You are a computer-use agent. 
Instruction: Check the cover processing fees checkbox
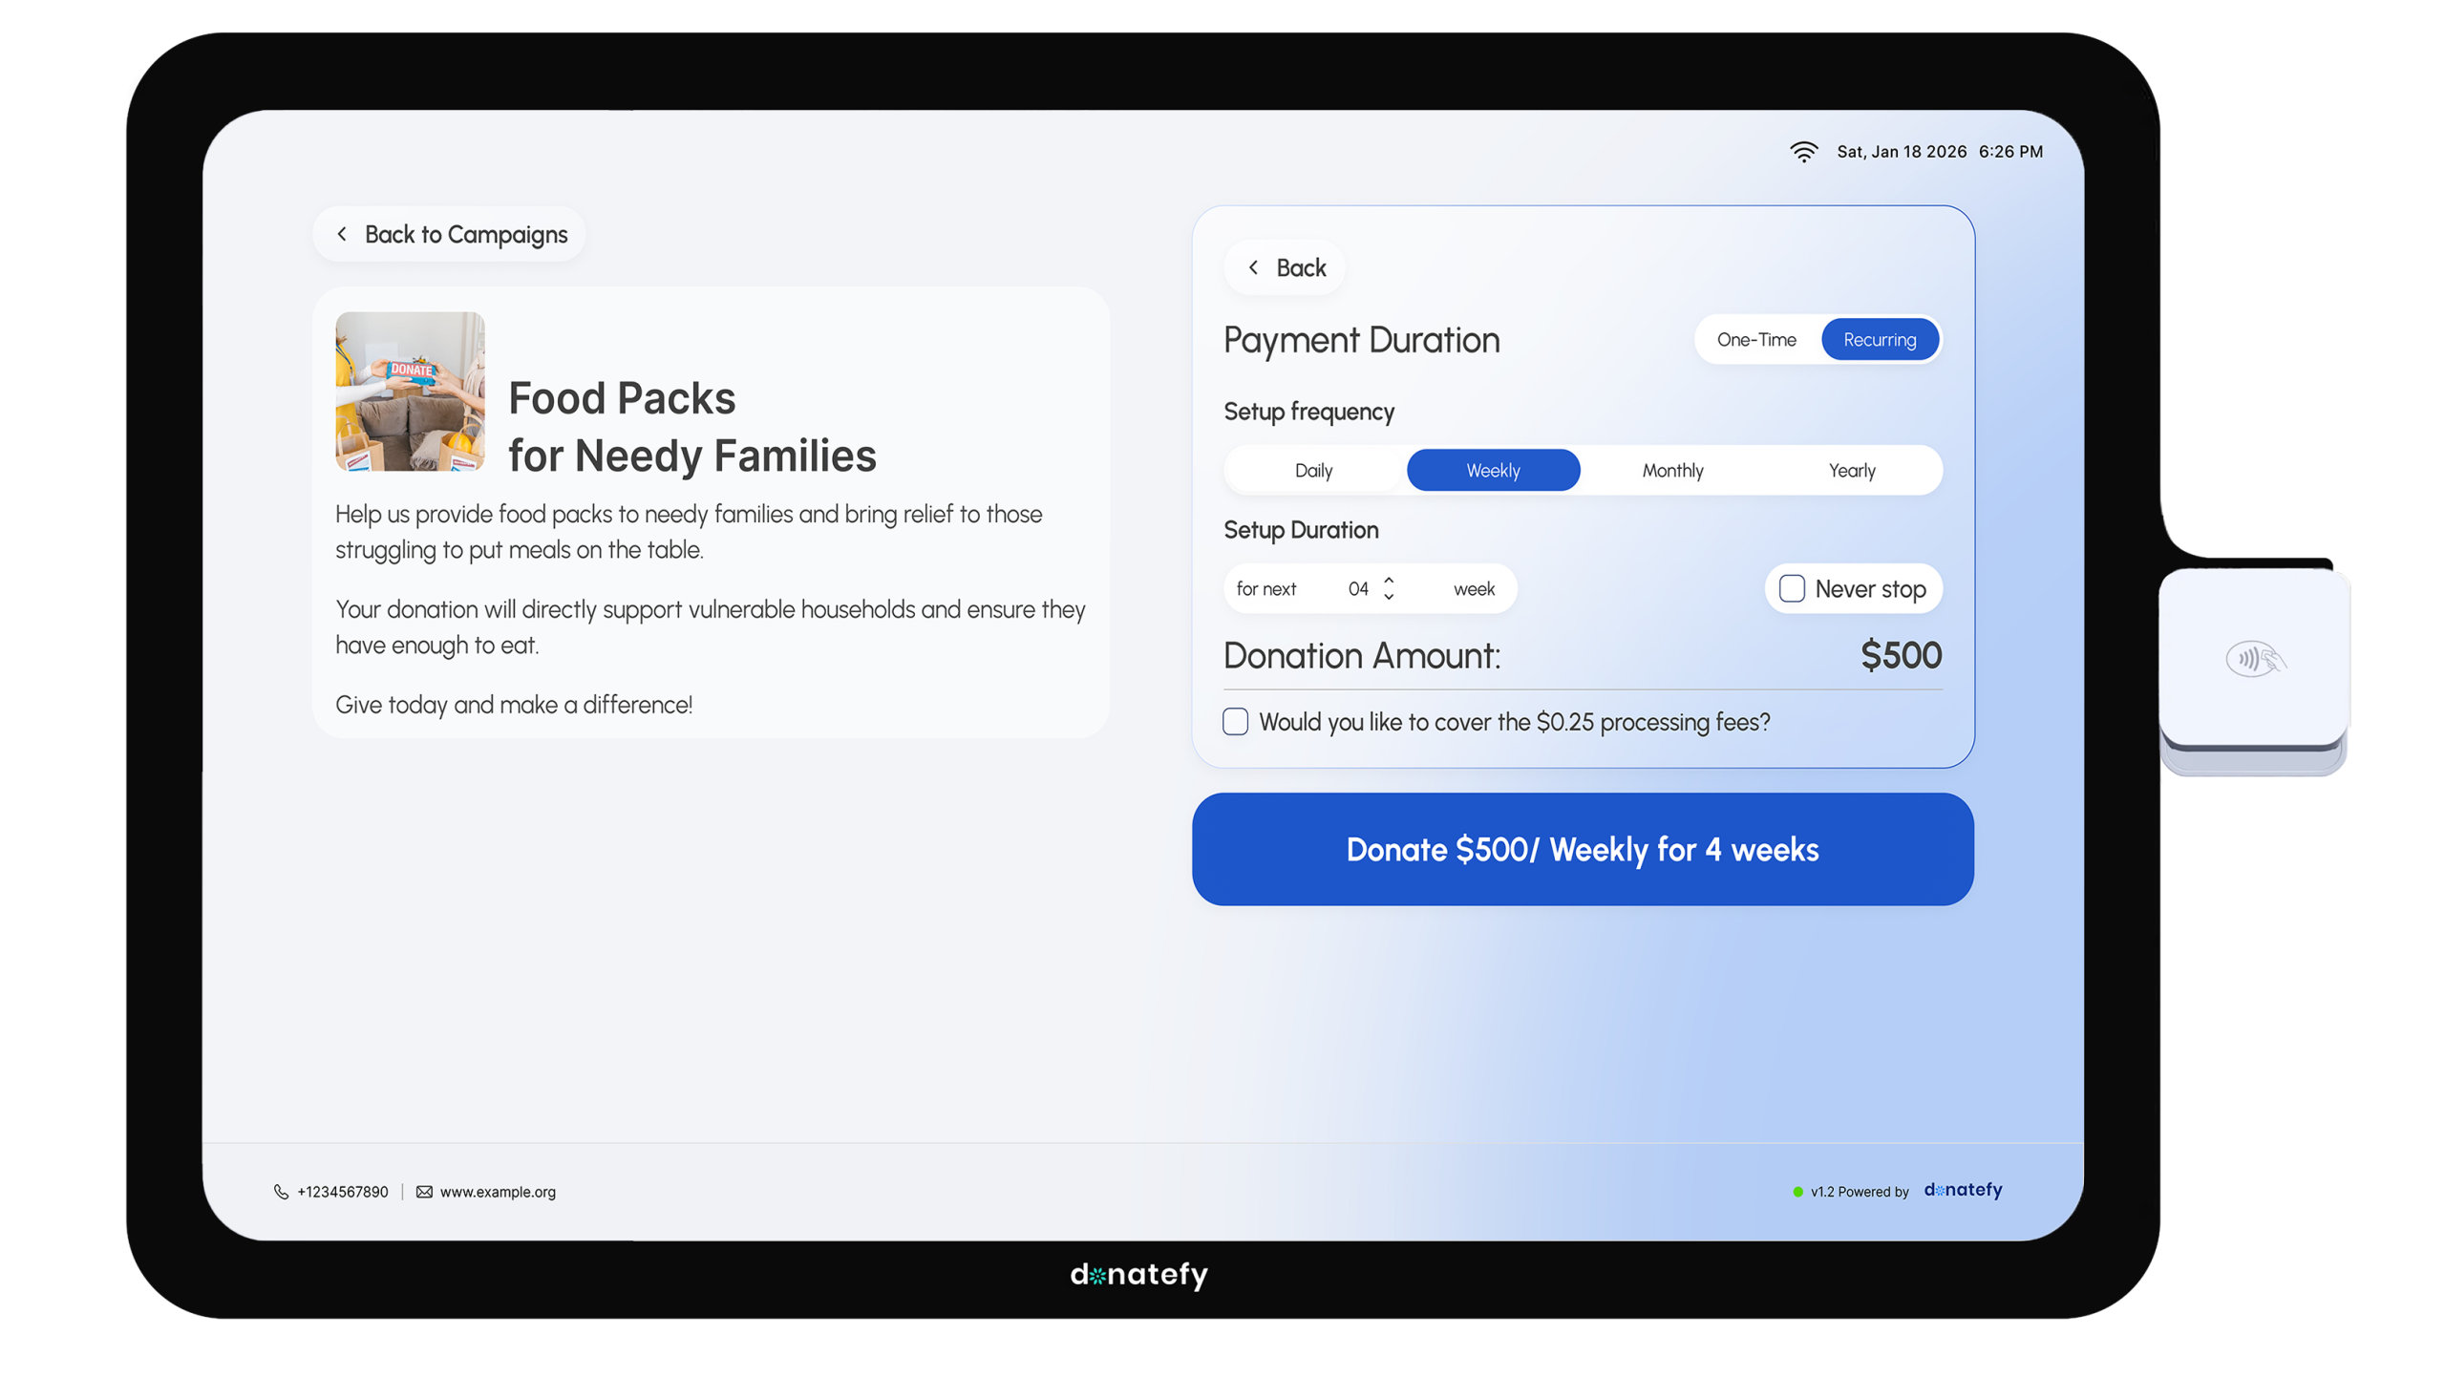pyautogui.click(x=1236, y=722)
